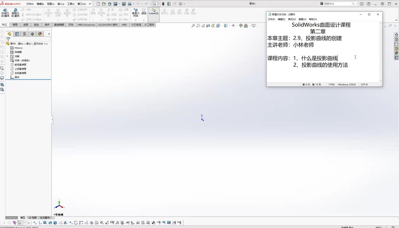Open the Options gear icon
The height and width of the screenshot is (228, 399).
pyautogui.click(x=180, y=4)
